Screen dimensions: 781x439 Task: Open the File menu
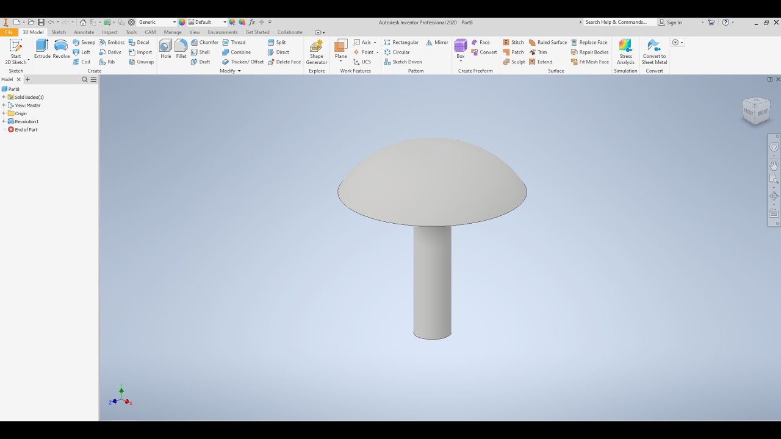click(x=9, y=32)
